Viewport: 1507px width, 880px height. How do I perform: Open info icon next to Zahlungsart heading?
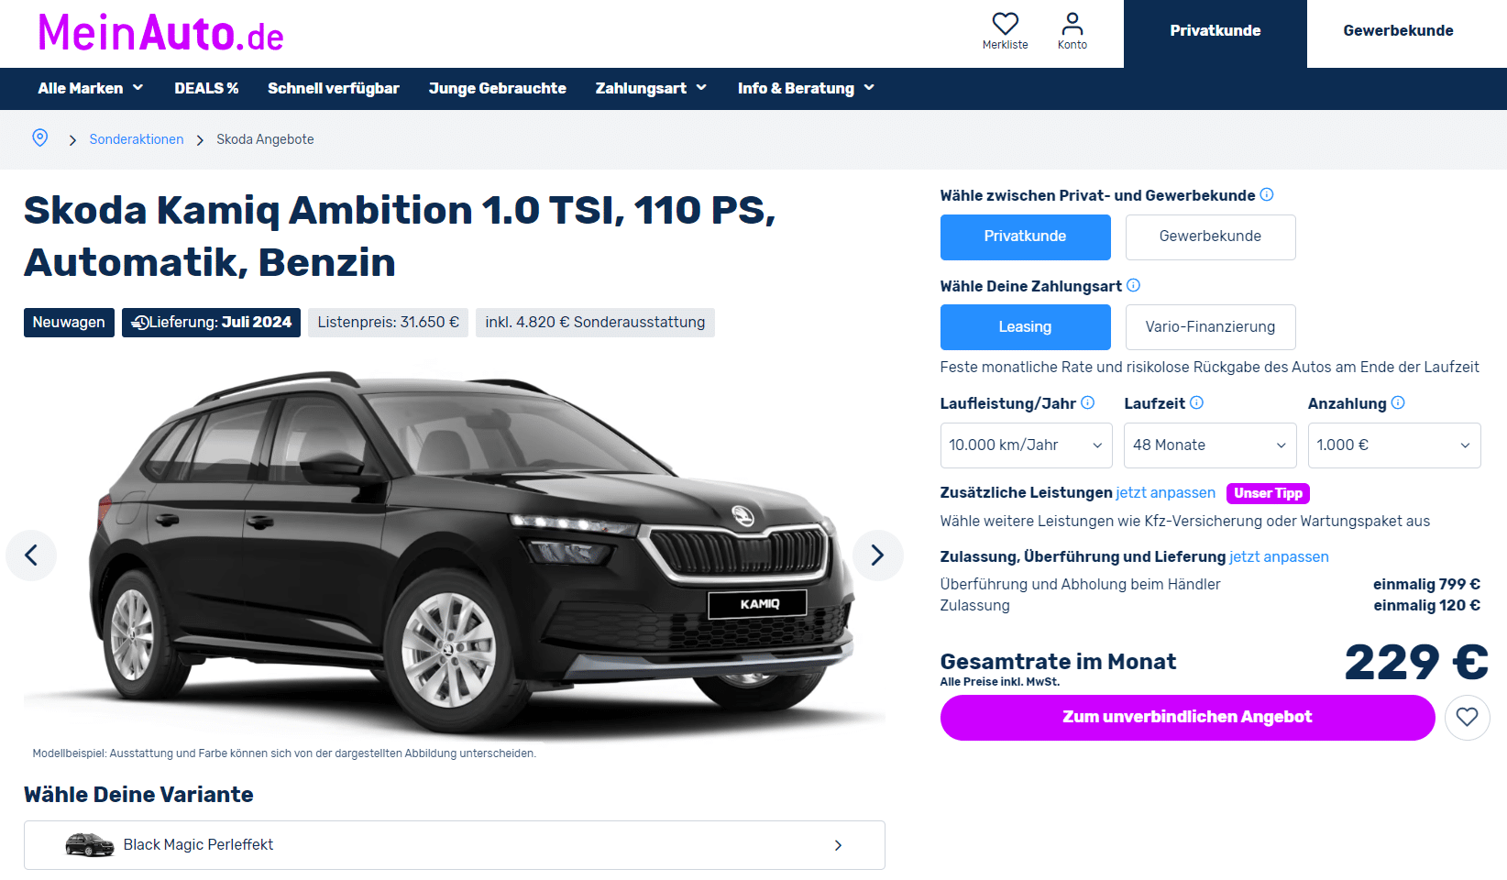click(1134, 285)
